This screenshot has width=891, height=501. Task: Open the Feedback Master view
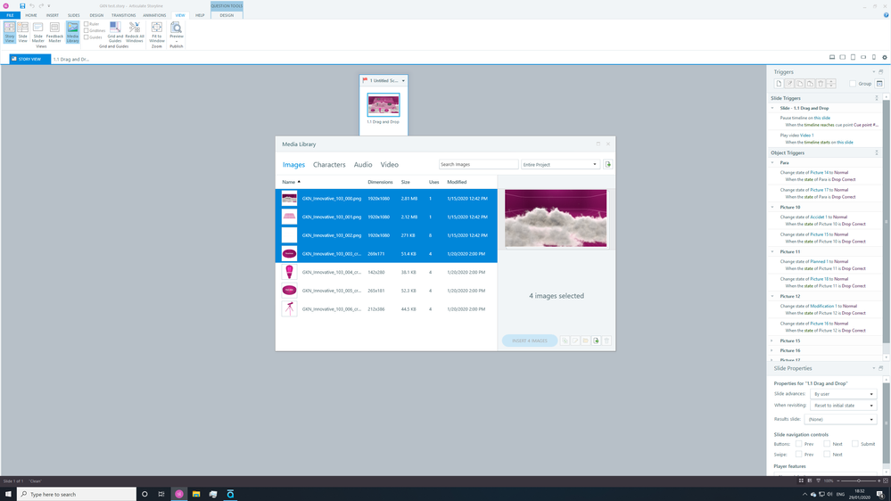click(54, 32)
